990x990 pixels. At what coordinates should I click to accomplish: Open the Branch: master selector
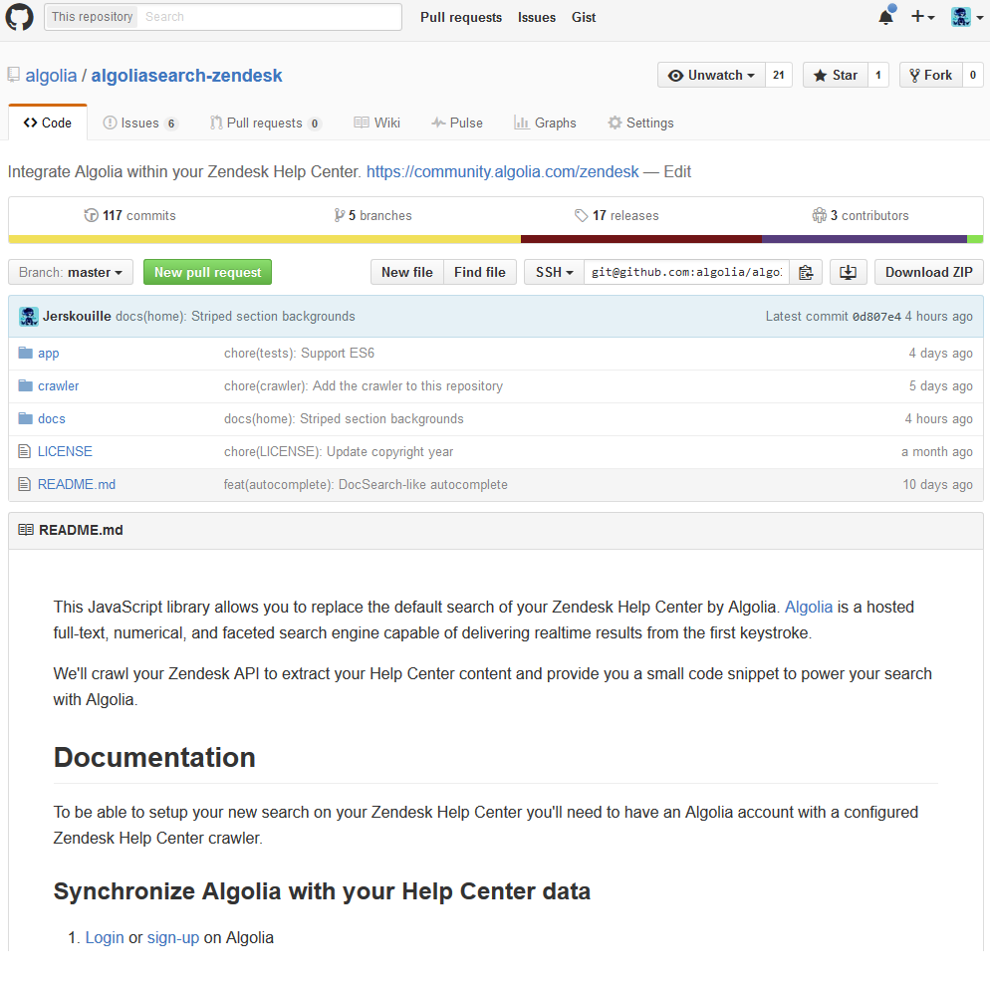(x=71, y=272)
